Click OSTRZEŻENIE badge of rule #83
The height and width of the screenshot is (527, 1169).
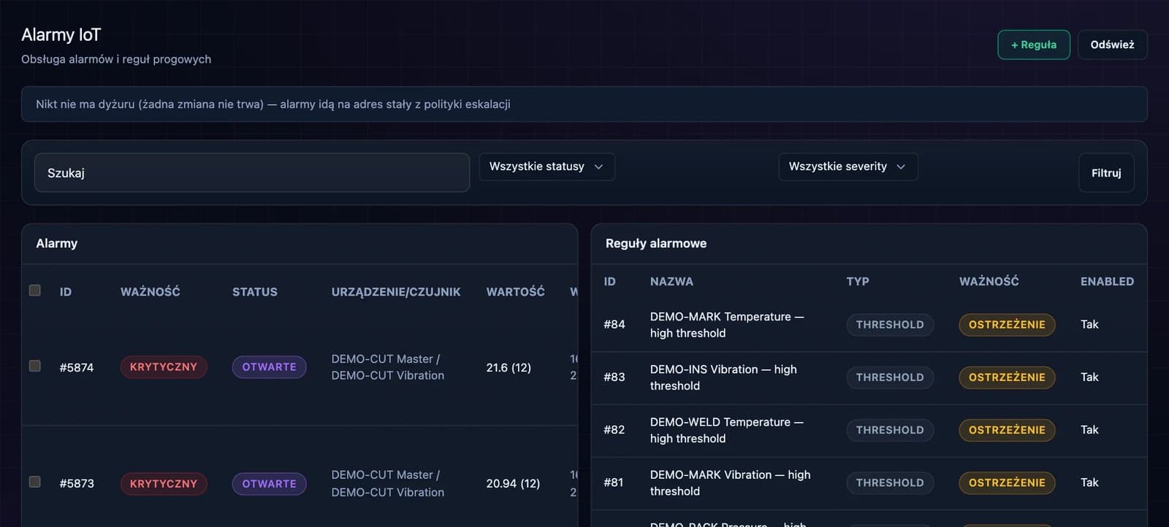point(1007,377)
